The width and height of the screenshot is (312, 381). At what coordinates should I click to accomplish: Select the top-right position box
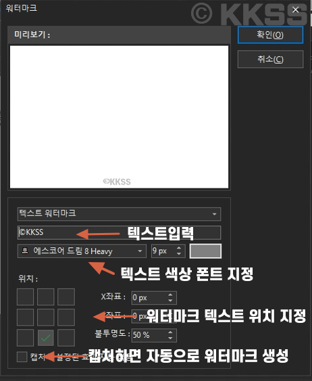pyautogui.click(x=66, y=297)
